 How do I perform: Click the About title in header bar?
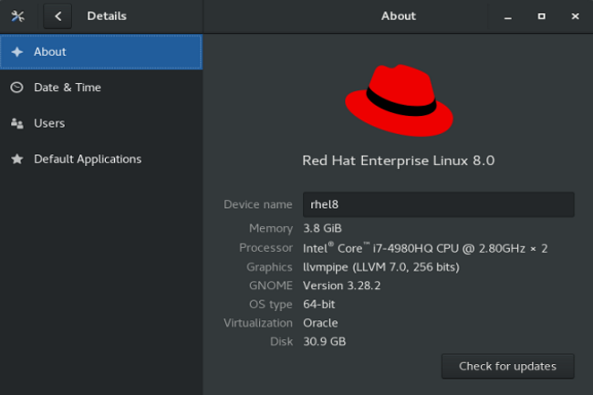[399, 16]
